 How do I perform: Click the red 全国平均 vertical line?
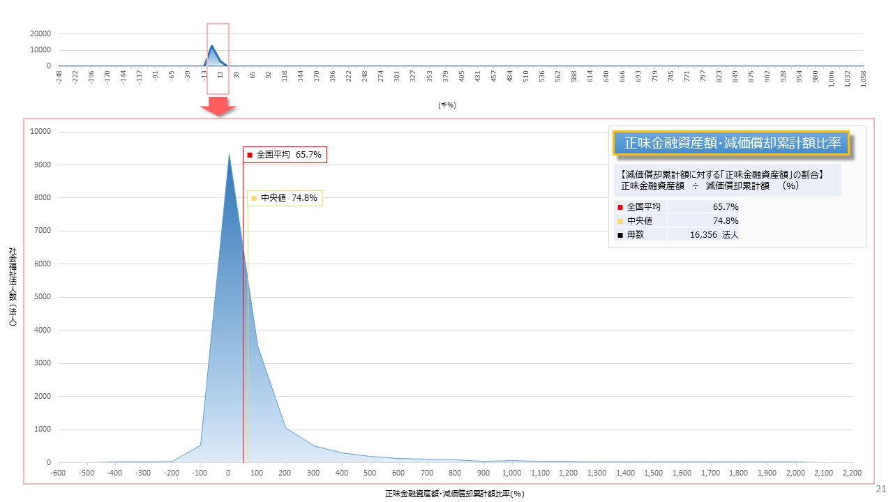(x=243, y=314)
